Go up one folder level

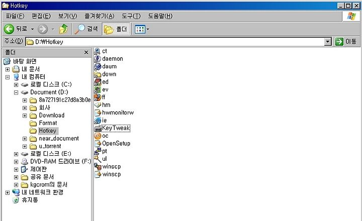(x=63, y=29)
